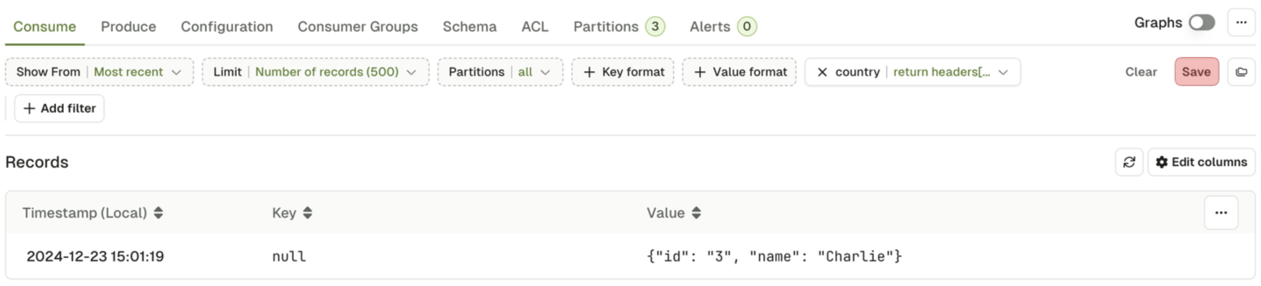This screenshot has width=1261, height=286.
Task: Expand the country filter chevron
Action: tap(1003, 72)
